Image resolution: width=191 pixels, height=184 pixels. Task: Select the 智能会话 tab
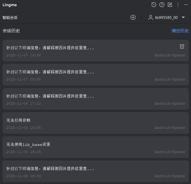tap(10, 18)
